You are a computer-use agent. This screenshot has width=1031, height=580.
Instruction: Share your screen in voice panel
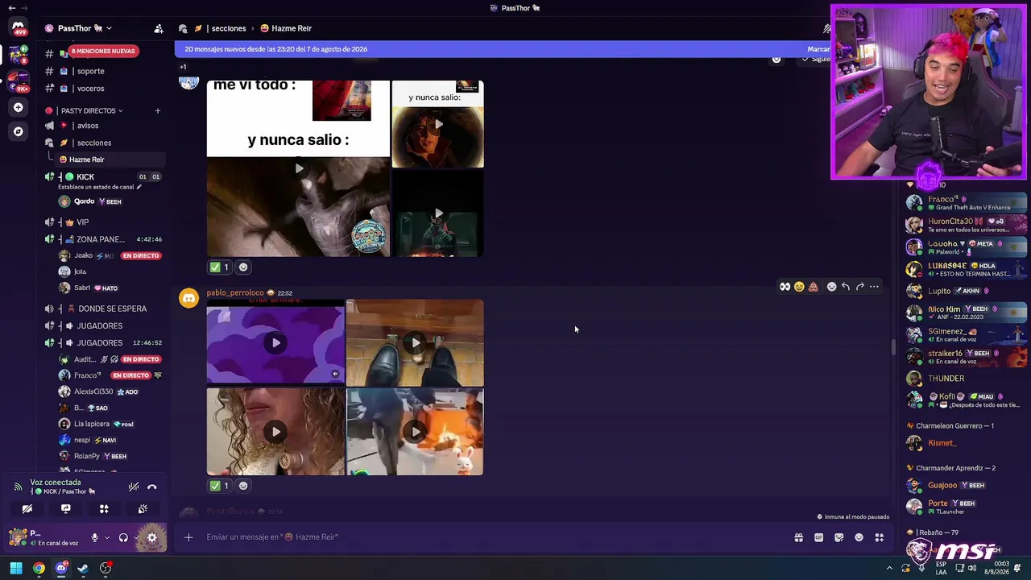click(66, 509)
